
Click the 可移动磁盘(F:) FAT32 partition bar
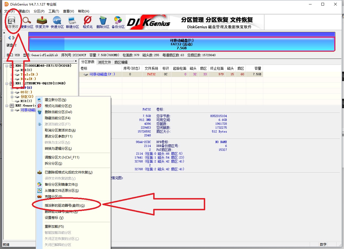(181, 44)
